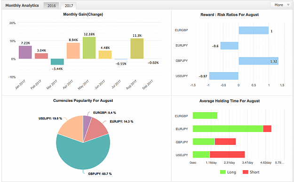Click the 12.16% value label
This screenshot has height=182, width=294.
[89, 34]
